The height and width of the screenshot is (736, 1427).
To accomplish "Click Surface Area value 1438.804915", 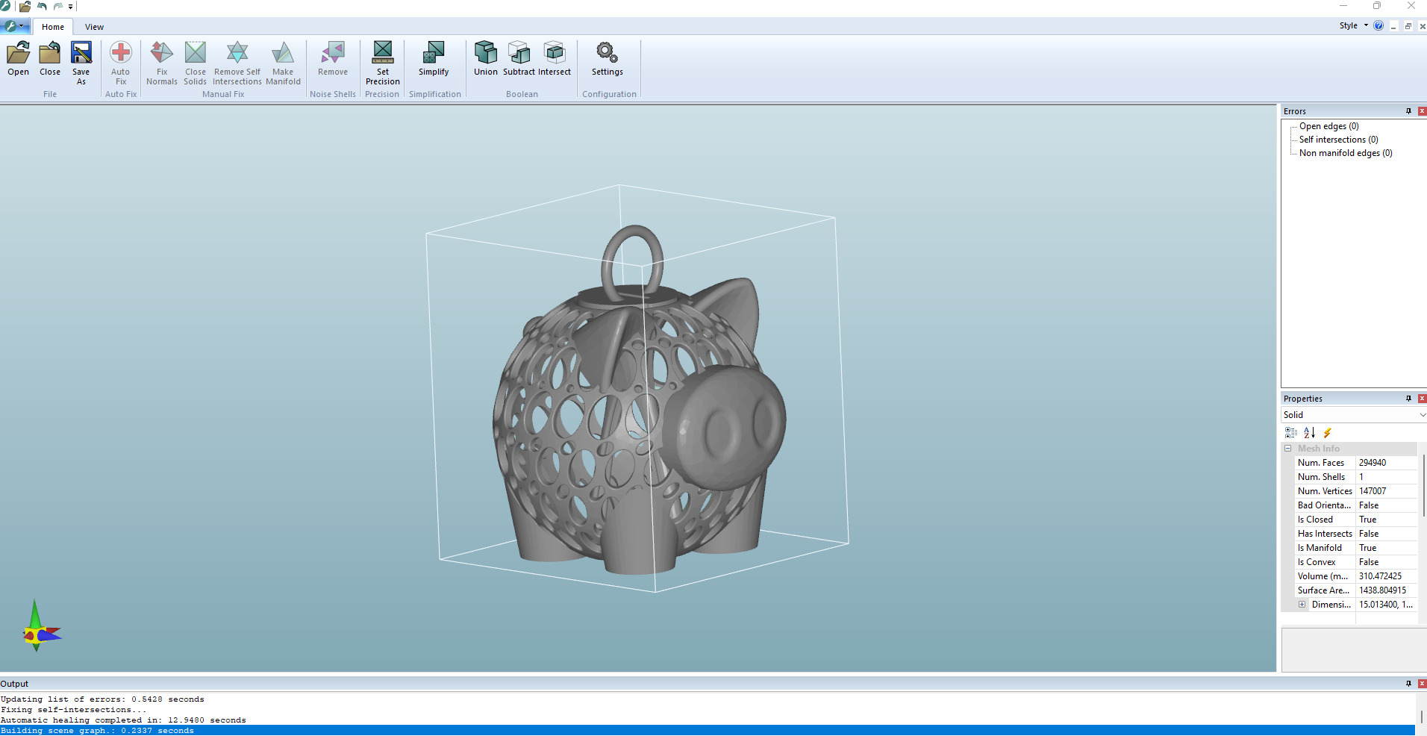I will coord(1382,590).
